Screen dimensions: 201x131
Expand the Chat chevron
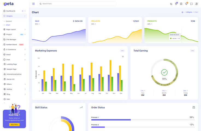pos(25,59)
